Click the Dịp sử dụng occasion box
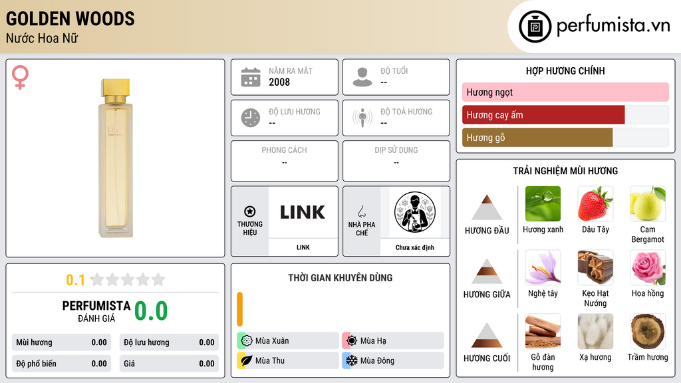 tap(396, 161)
